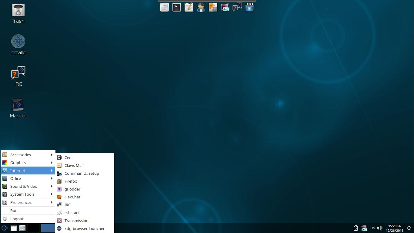Launch the Installer desktop icon
414x233 pixels.
[18, 45]
